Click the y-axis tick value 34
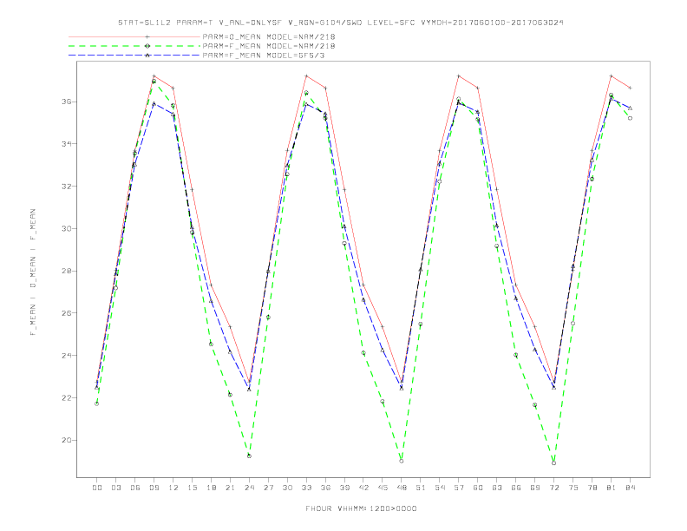The height and width of the screenshot is (531, 687). click(x=67, y=144)
